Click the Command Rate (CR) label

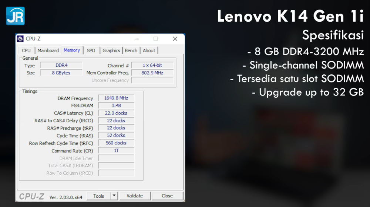[72, 151]
